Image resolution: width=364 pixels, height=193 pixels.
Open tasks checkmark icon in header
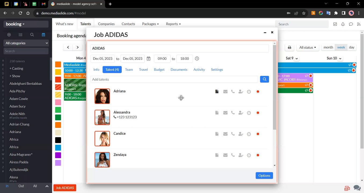335,24
